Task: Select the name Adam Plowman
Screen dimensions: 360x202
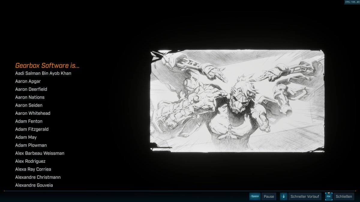Action: 31,145
